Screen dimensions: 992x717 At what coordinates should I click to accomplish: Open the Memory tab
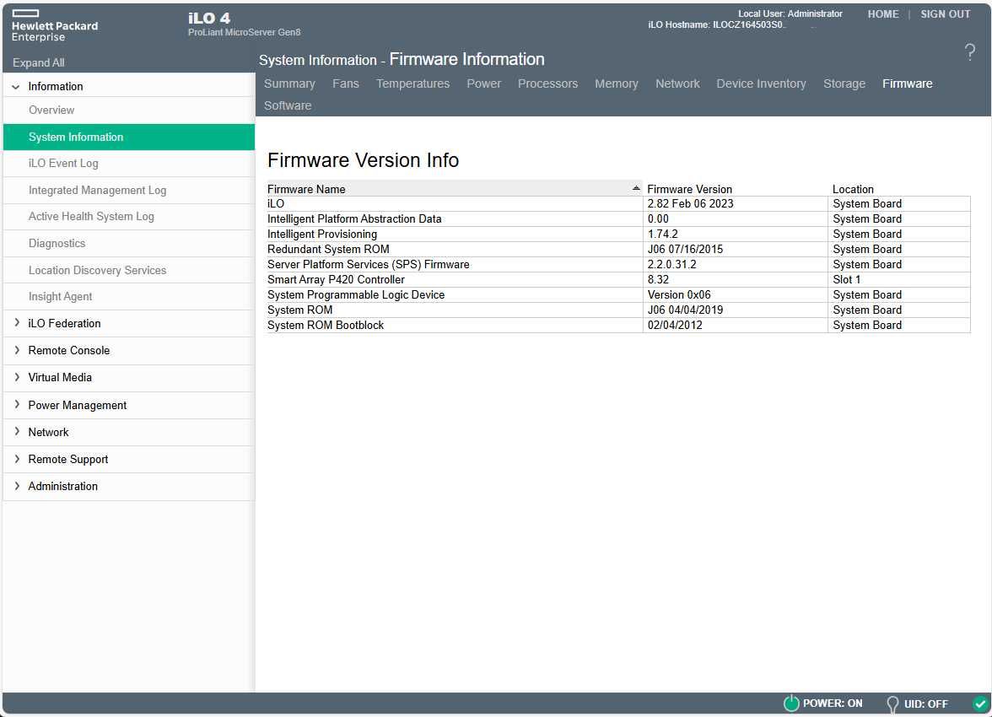pos(616,84)
